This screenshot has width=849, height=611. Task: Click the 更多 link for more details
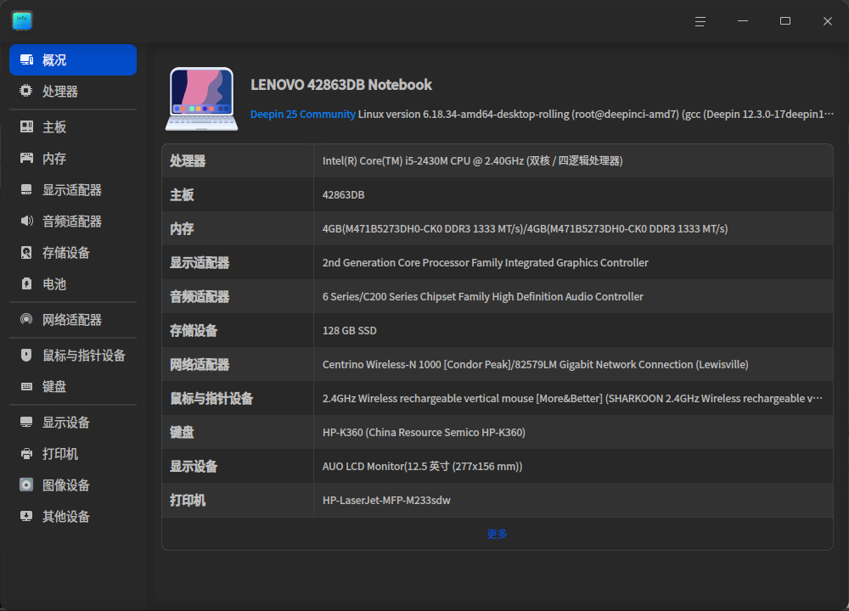tap(497, 534)
